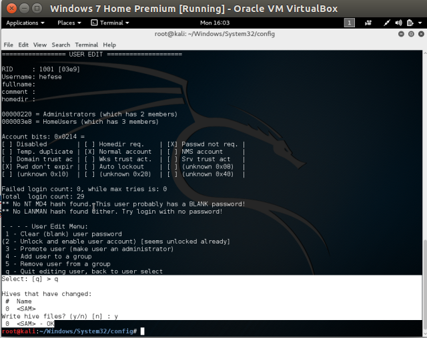Screen dimensions: 427x338
Task: Open the File menu in terminal
Action: 8,45
